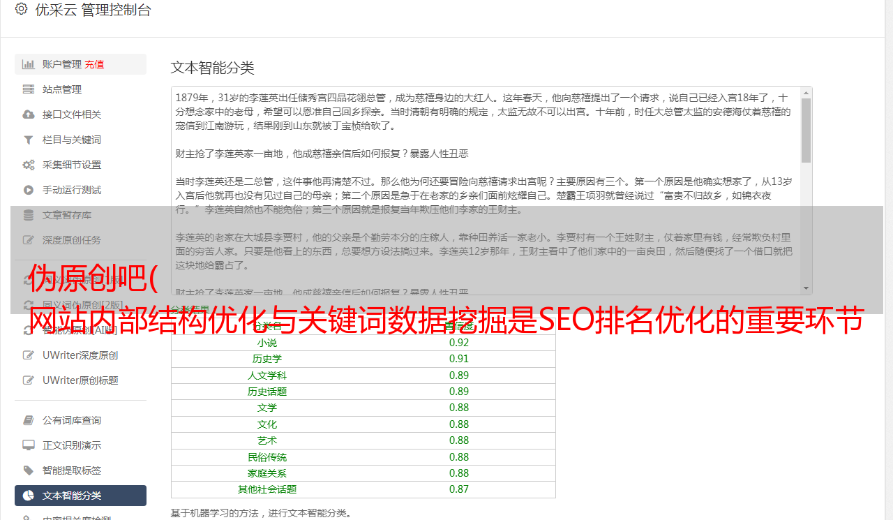The width and height of the screenshot is (893, 520).
Task: Select UWriter原创标题 in the sidebar
Action: coord(80,380)
